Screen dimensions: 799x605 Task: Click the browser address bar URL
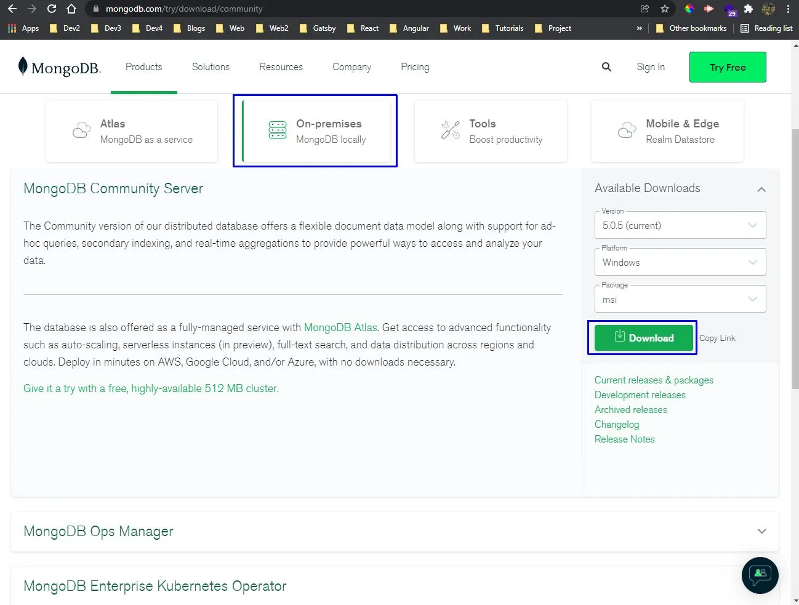click(x=184, y=9)
